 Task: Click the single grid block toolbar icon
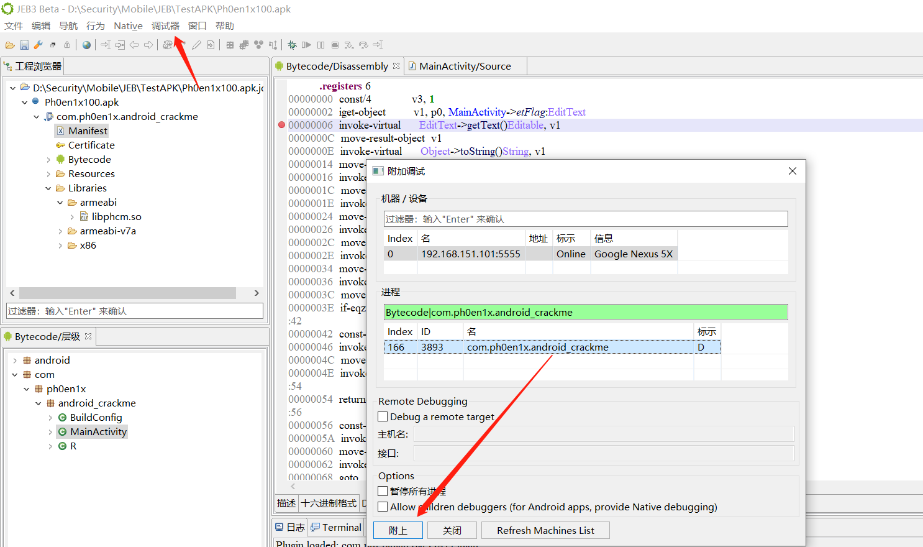[230, 45]
